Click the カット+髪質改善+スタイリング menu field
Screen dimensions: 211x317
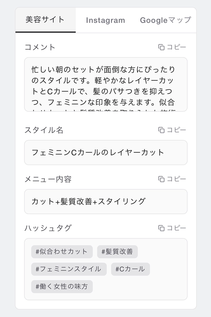pos(105,201)
